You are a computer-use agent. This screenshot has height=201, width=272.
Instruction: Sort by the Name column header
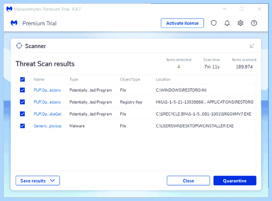[39, 79]
